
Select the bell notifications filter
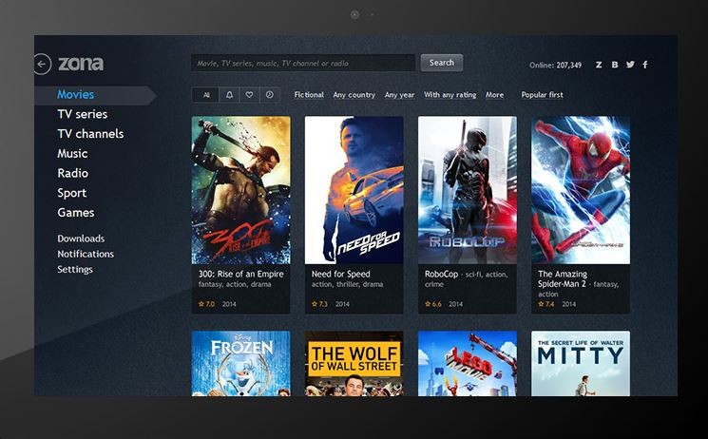point(229,95)
